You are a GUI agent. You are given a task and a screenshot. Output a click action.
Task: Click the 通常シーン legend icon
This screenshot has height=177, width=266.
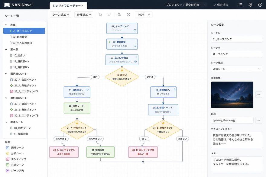point(8,148)
